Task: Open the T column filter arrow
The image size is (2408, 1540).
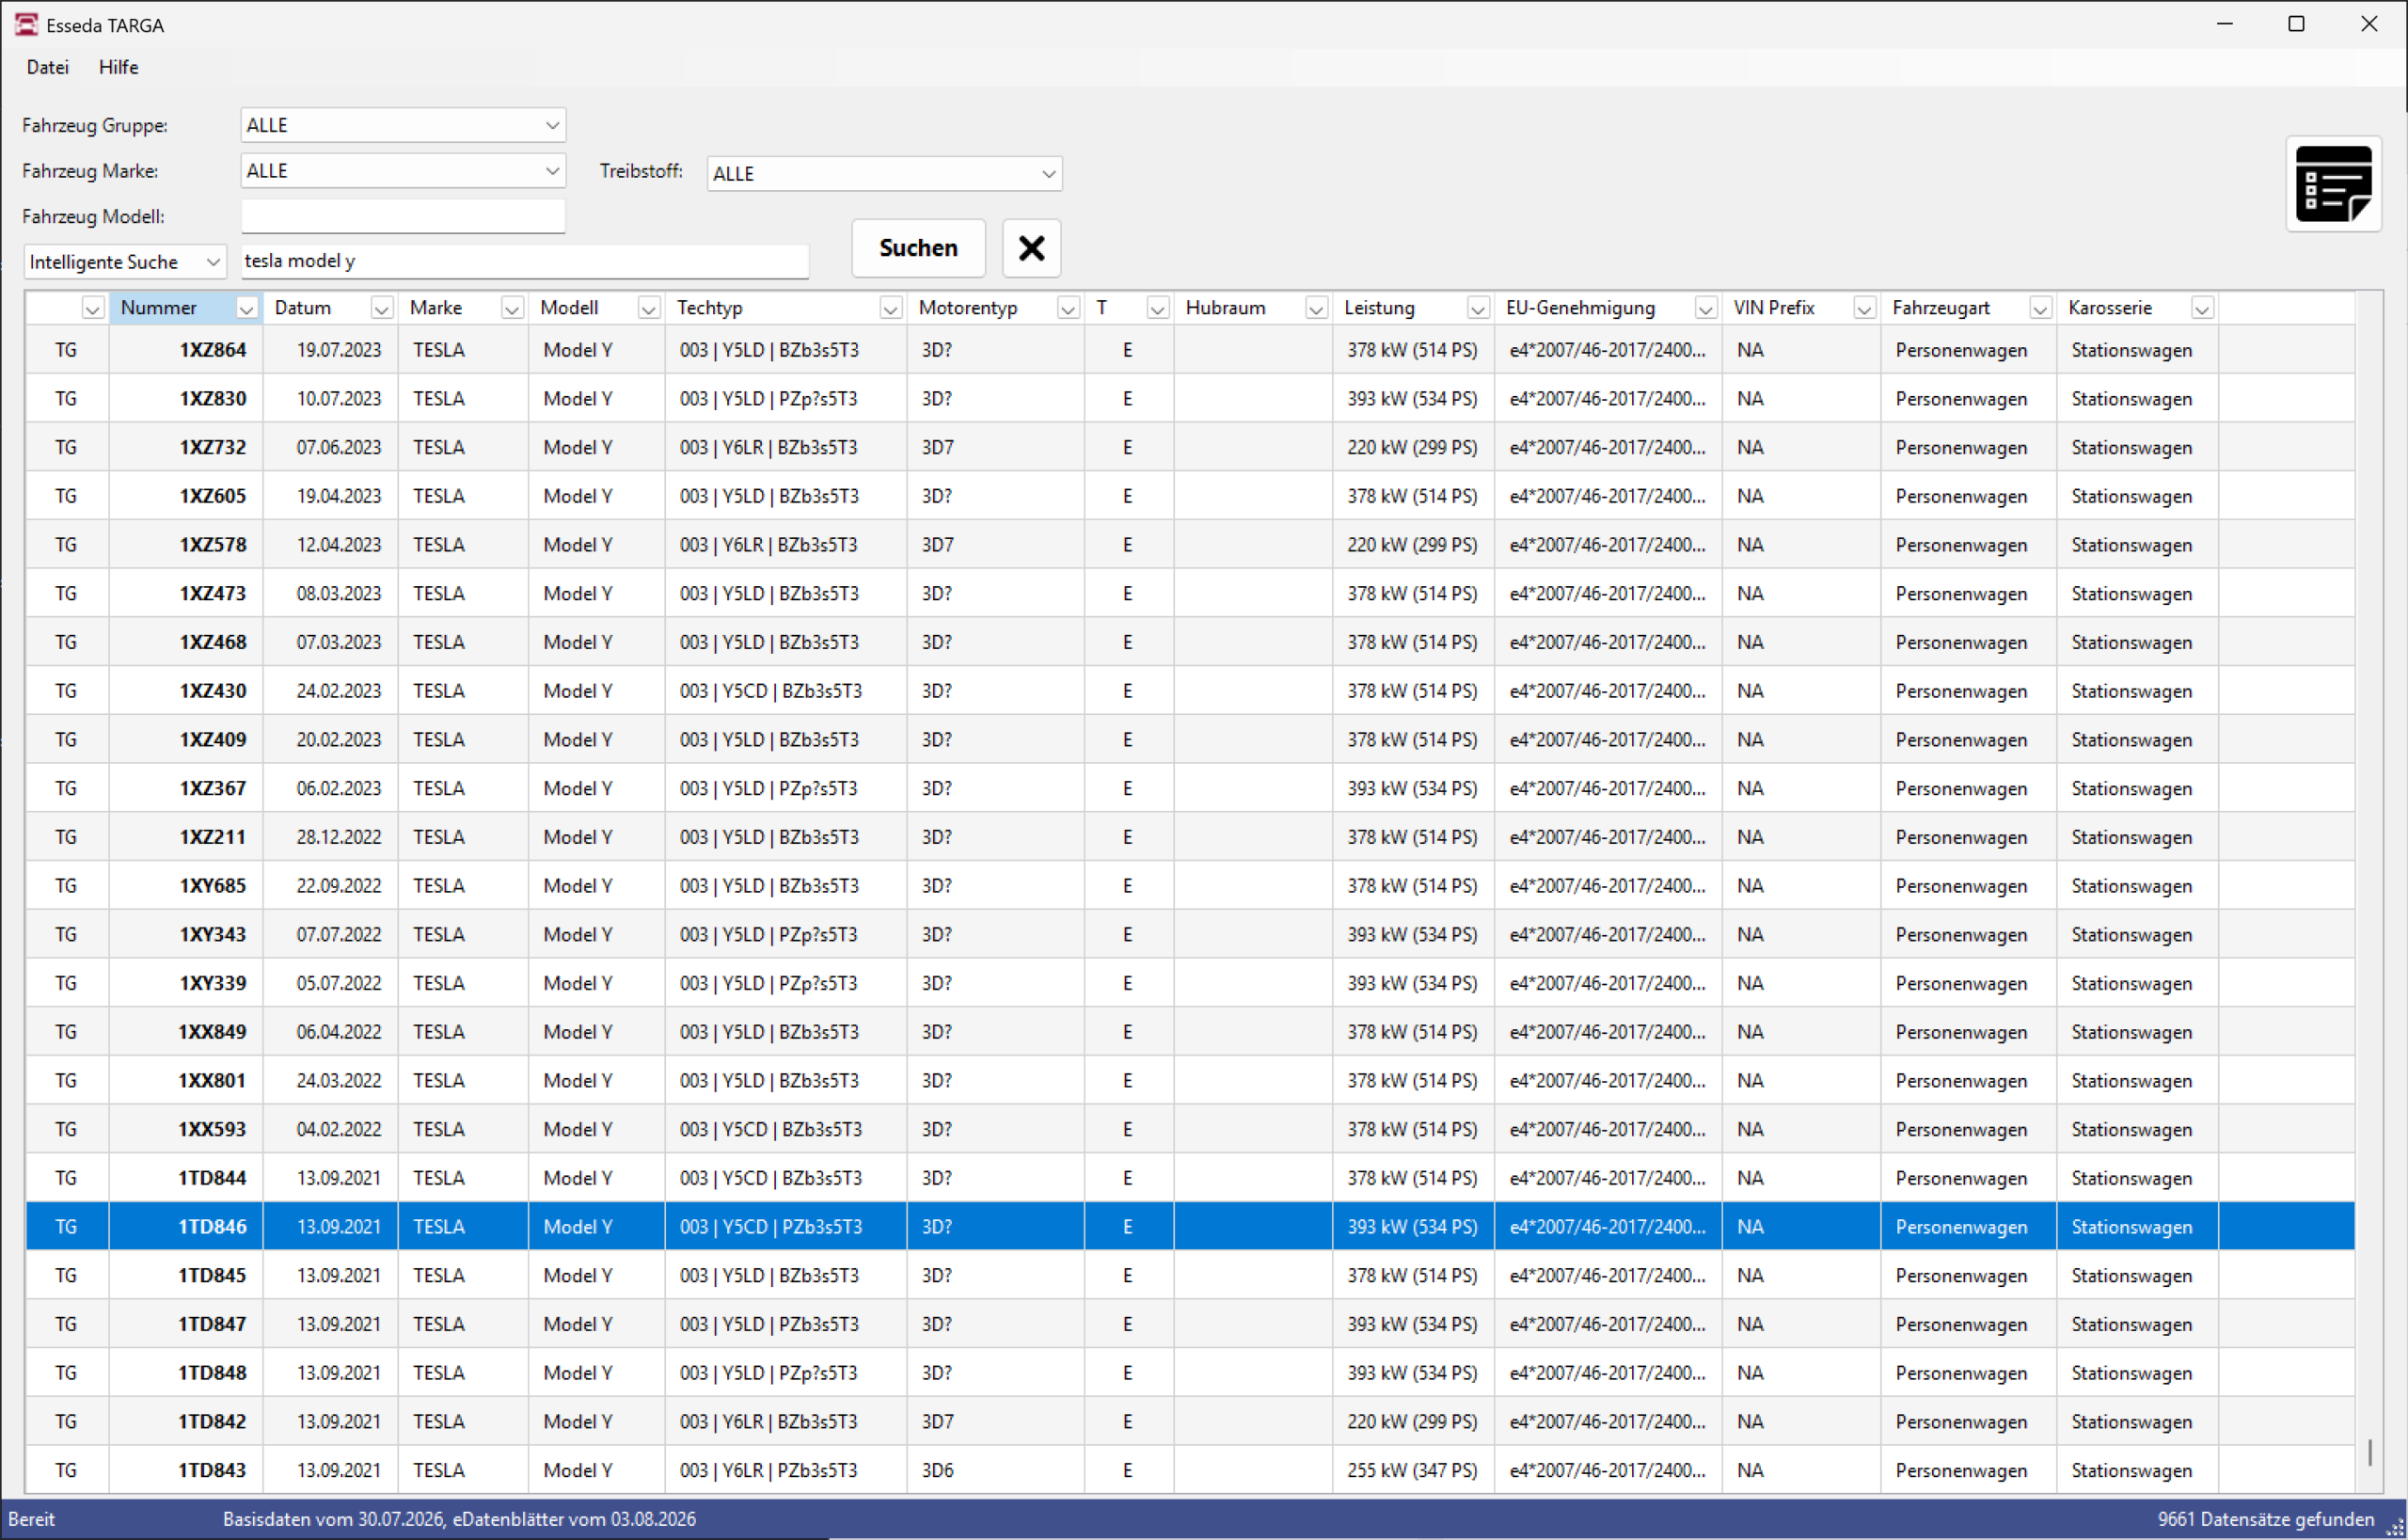Action: 1158,309
